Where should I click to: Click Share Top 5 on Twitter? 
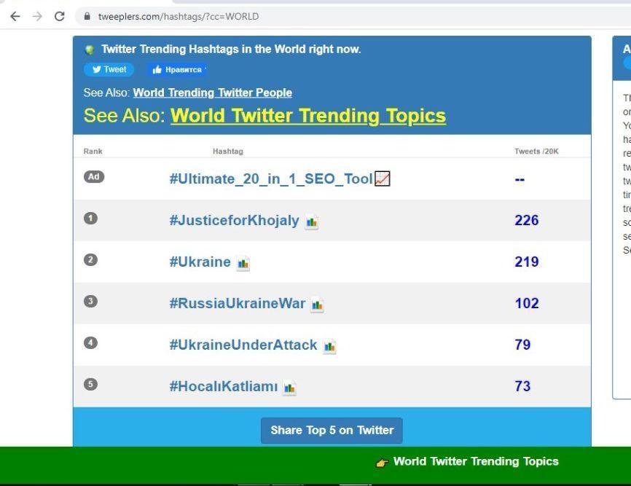(332, 430)
